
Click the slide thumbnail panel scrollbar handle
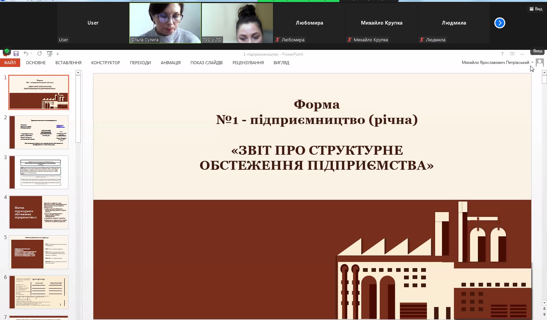(x=78, y=109)
